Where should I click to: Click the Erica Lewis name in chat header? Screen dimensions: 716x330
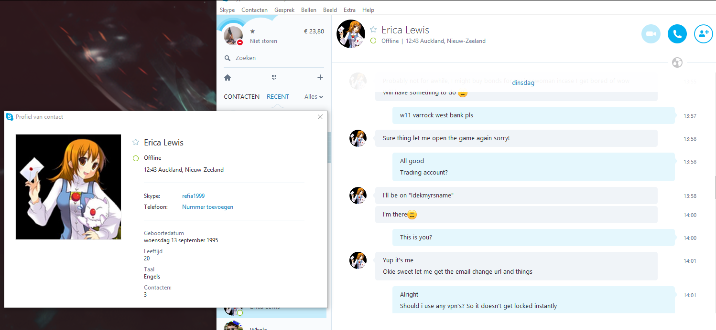(x=405, y=30)
